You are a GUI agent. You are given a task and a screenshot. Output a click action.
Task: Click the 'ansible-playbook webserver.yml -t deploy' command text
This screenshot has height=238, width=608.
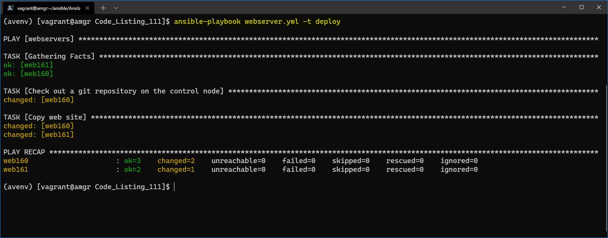pos(257,22)
